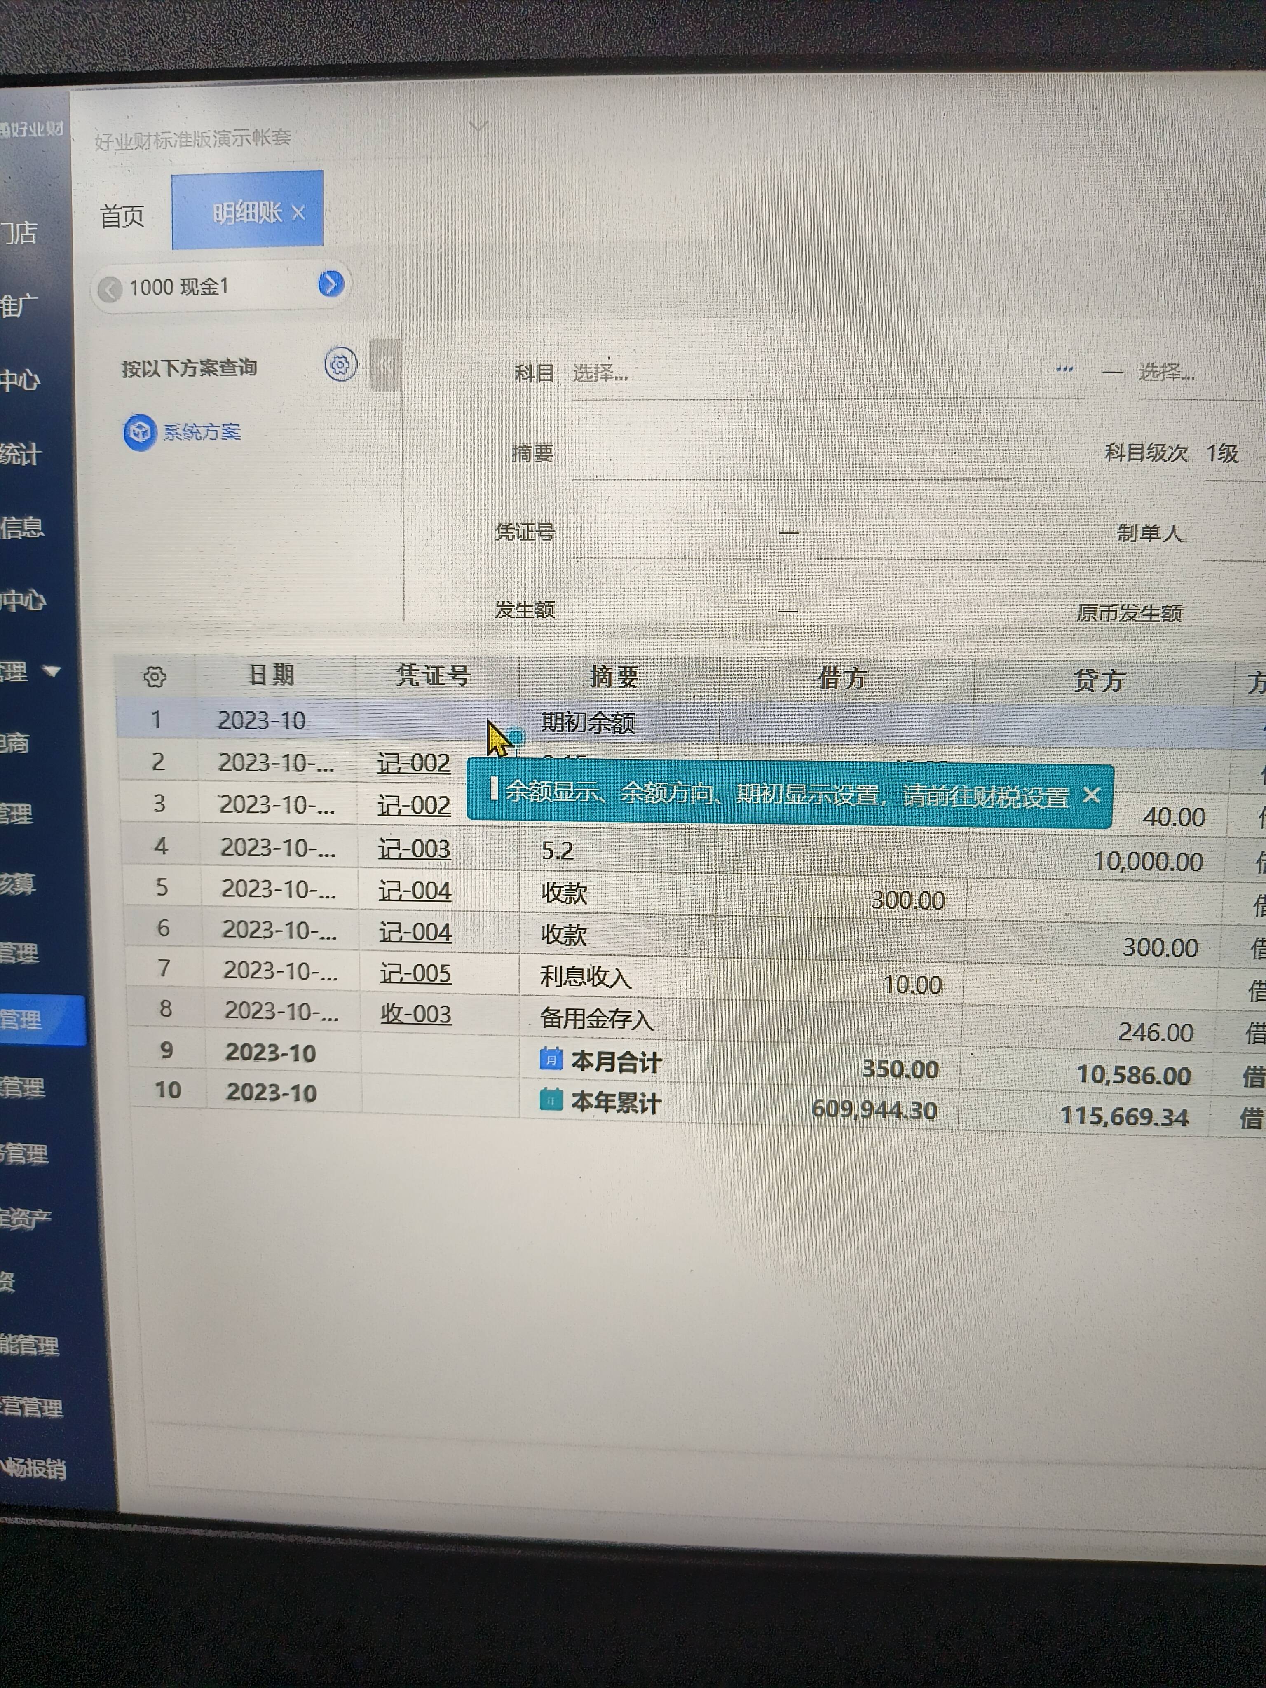Image resolution: width=1266 pixels, height=1688 pixels.
Task: Click the 本年累计 calendar icon
Action: [551, 1100]
